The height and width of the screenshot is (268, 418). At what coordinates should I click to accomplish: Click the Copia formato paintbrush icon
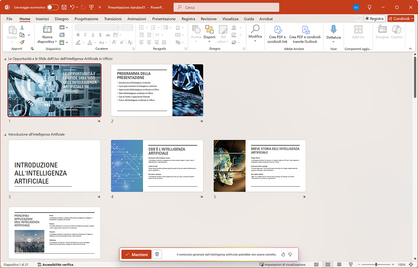click(x=22, y=42)
